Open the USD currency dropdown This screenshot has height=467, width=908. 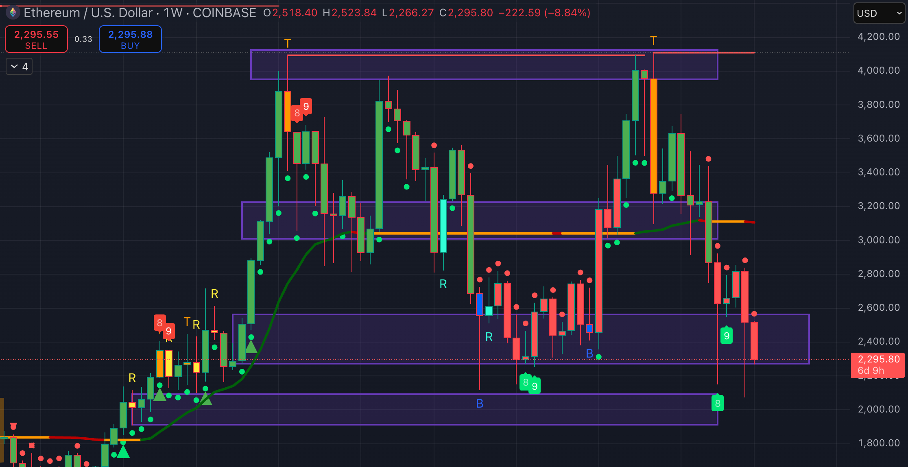(879, 13)
